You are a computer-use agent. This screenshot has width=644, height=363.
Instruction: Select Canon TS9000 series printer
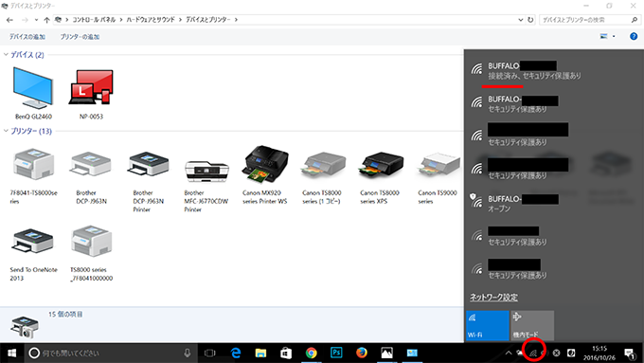point(438,177)
